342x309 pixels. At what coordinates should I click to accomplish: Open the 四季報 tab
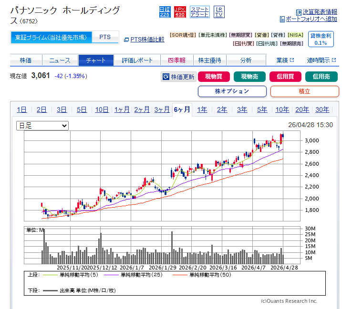(177, 60)
